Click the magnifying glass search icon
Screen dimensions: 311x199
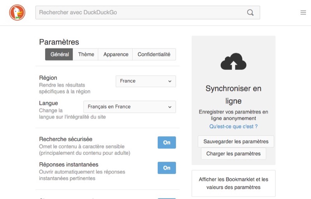coord(250,13)
